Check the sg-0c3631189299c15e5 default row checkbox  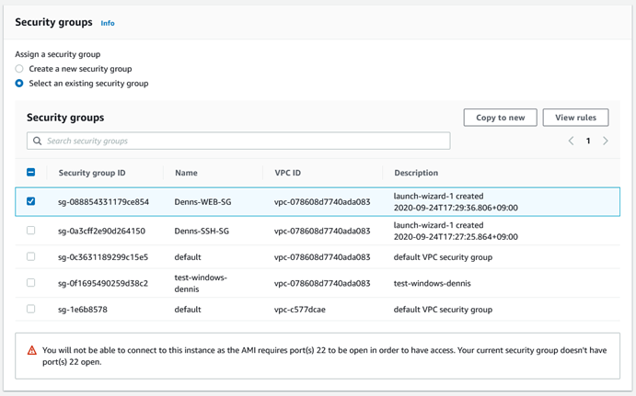pyautogui.click(x=30, y=256)
